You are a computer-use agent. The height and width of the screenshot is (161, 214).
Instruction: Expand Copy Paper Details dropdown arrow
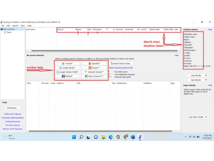[x=206, y=117]
